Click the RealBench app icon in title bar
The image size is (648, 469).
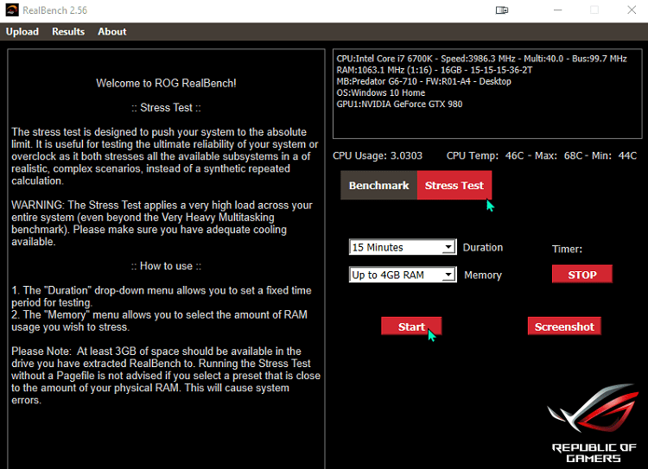[12, 10]
